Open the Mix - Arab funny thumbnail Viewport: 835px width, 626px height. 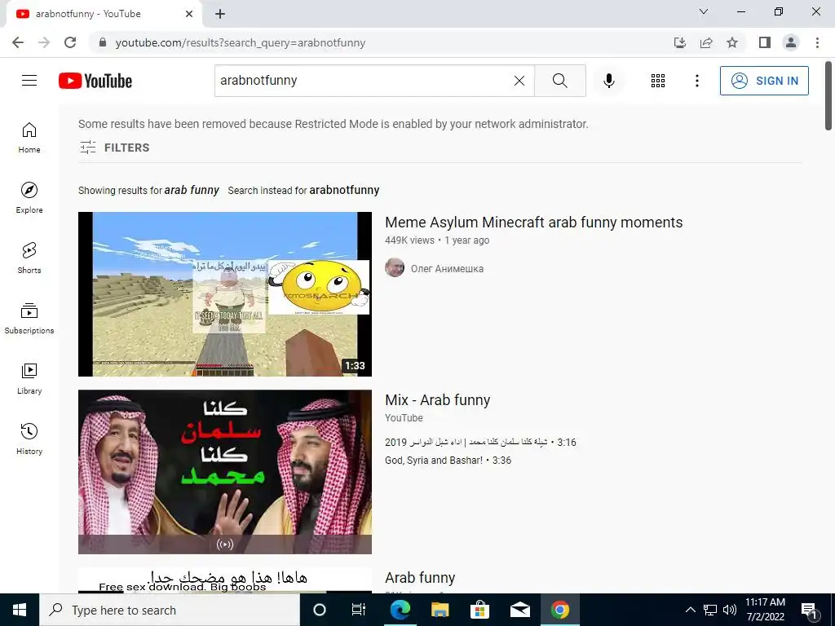225,472
